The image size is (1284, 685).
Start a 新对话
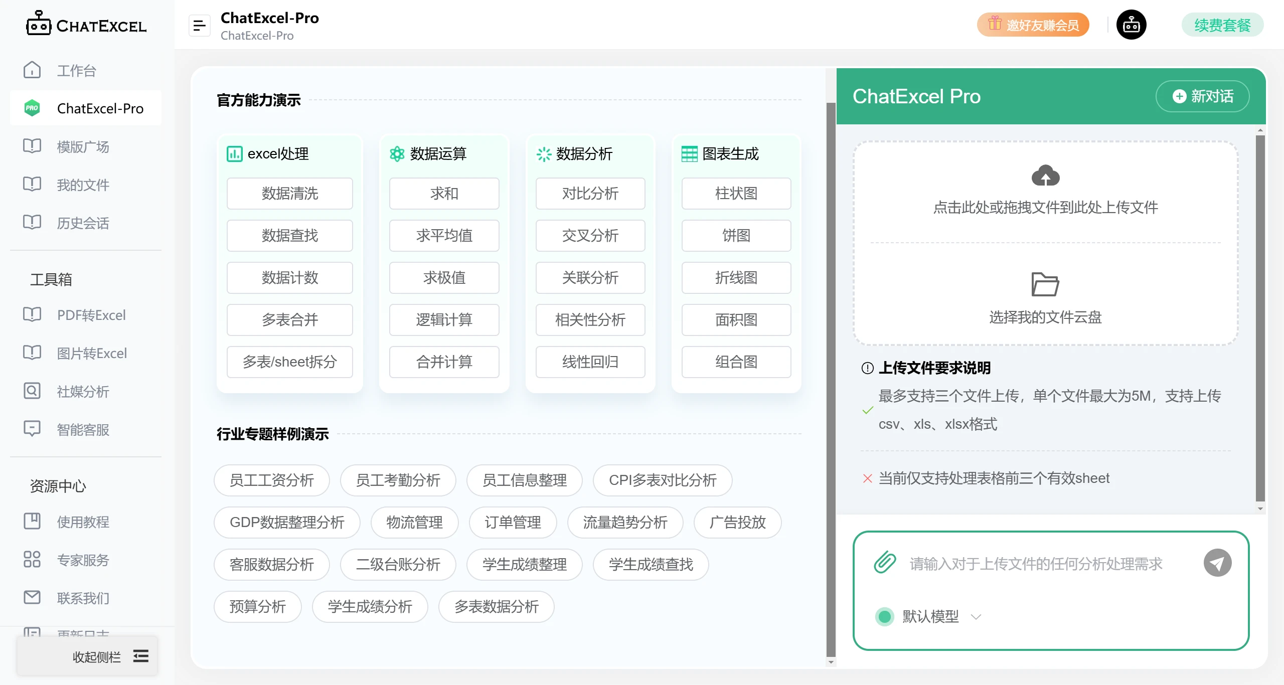(1203, 96)
